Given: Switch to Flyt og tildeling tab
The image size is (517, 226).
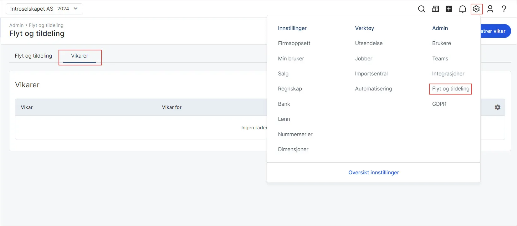Looking at the screenshot, I should point(33,56).
